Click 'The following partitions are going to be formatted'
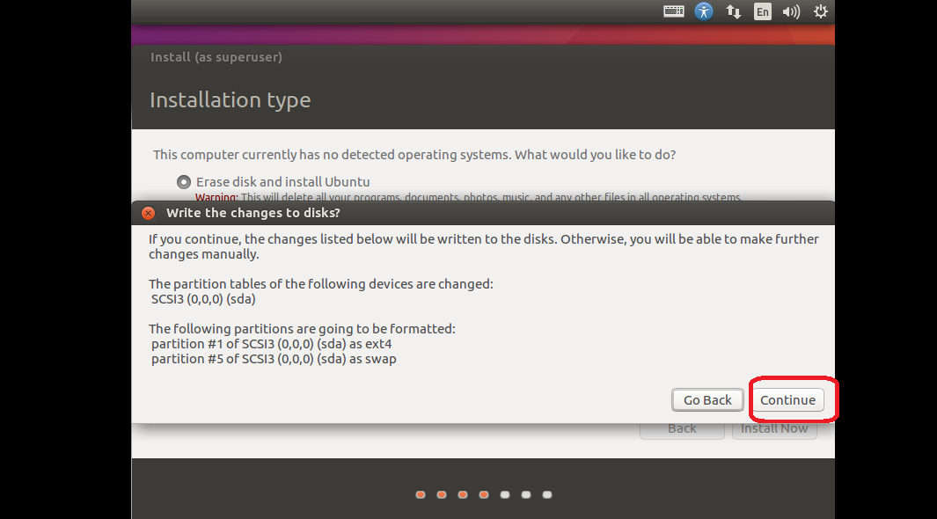 [x=302, y=329]
